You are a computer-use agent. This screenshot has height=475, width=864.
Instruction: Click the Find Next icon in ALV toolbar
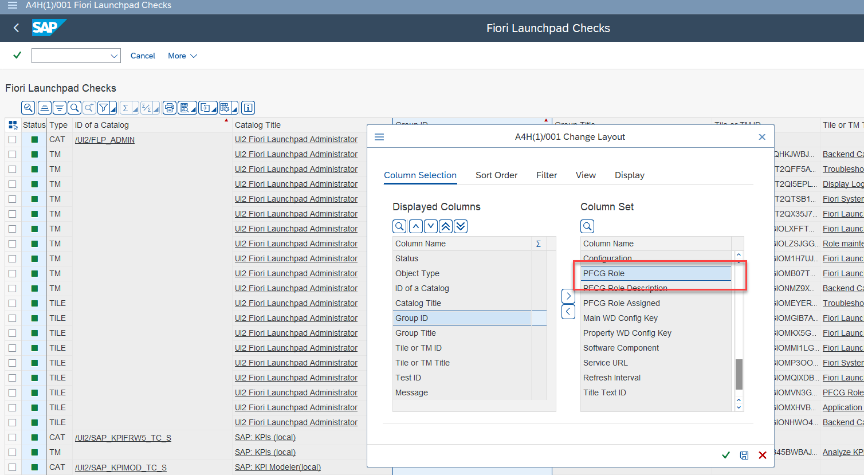pos(89,108)
